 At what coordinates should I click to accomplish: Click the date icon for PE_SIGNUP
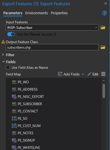point(14,140)
